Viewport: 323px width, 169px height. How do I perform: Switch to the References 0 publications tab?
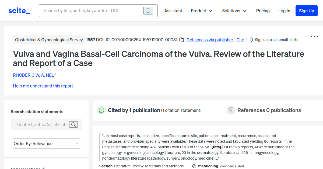pyautogui.click(x=269, y=110)
